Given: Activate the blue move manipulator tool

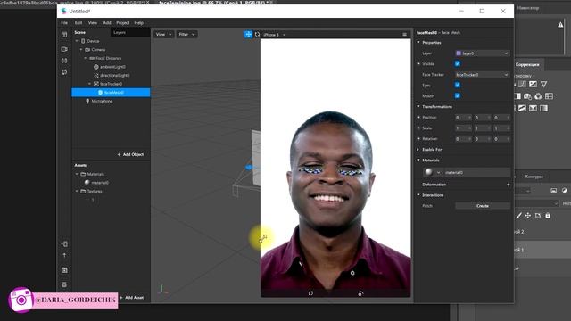Looking at the screenshot, I should click(x=248, y=34).
